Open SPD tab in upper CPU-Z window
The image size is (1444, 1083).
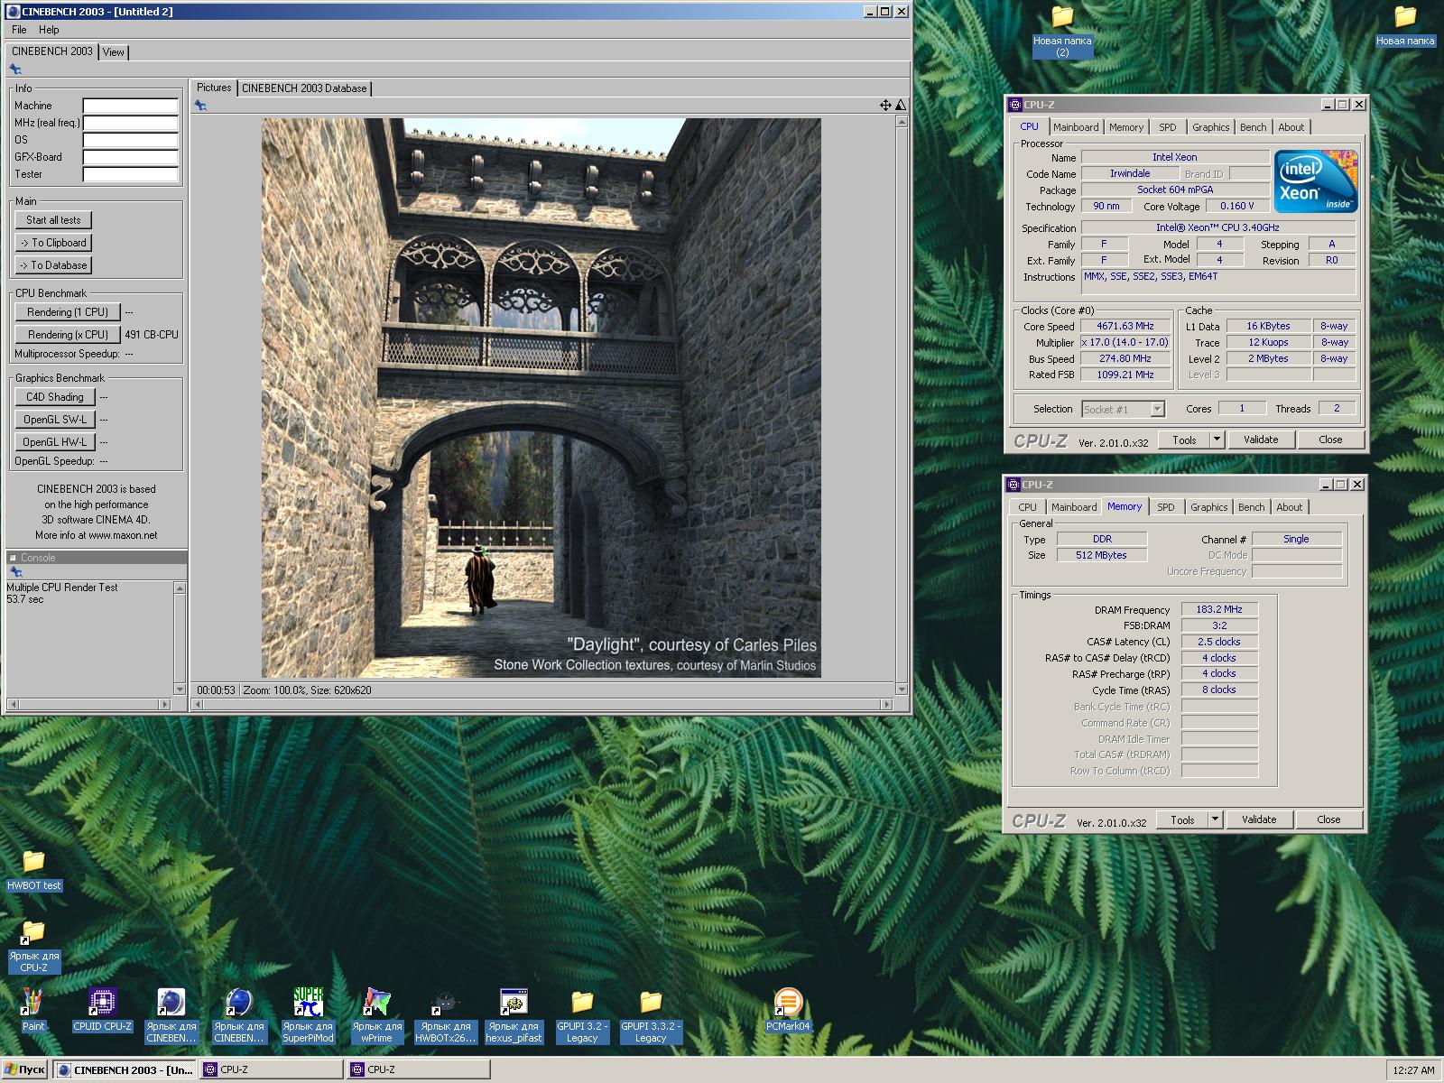click(1168, 127)
